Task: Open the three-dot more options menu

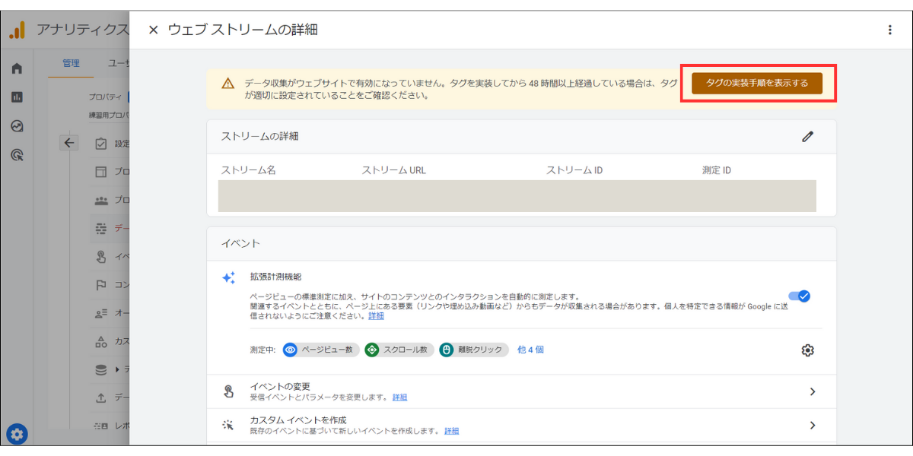Action: coord(890,30)
